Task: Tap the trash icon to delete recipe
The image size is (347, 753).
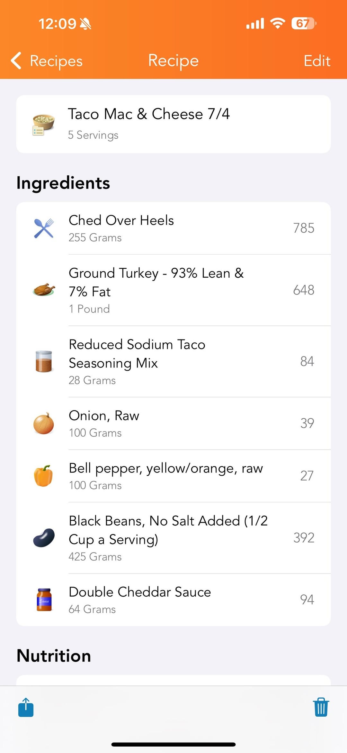Action: pos(321,707)
